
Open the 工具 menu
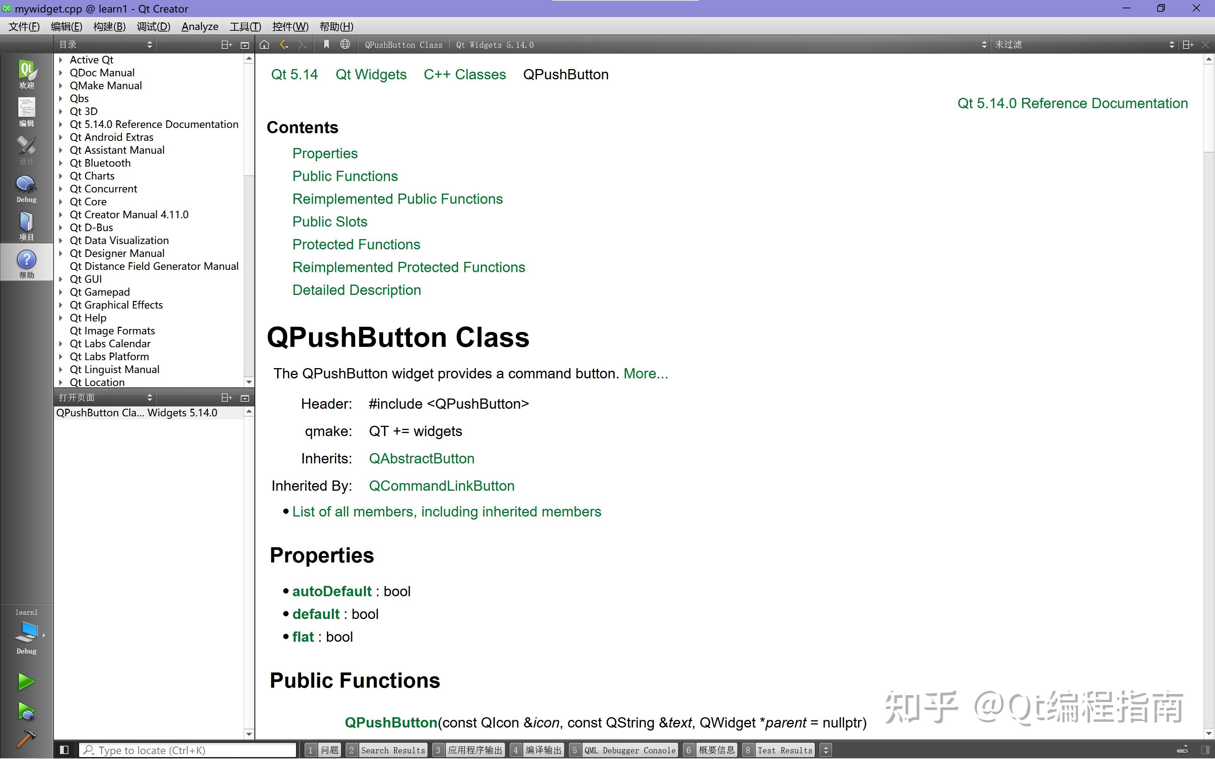click(245, 26)
